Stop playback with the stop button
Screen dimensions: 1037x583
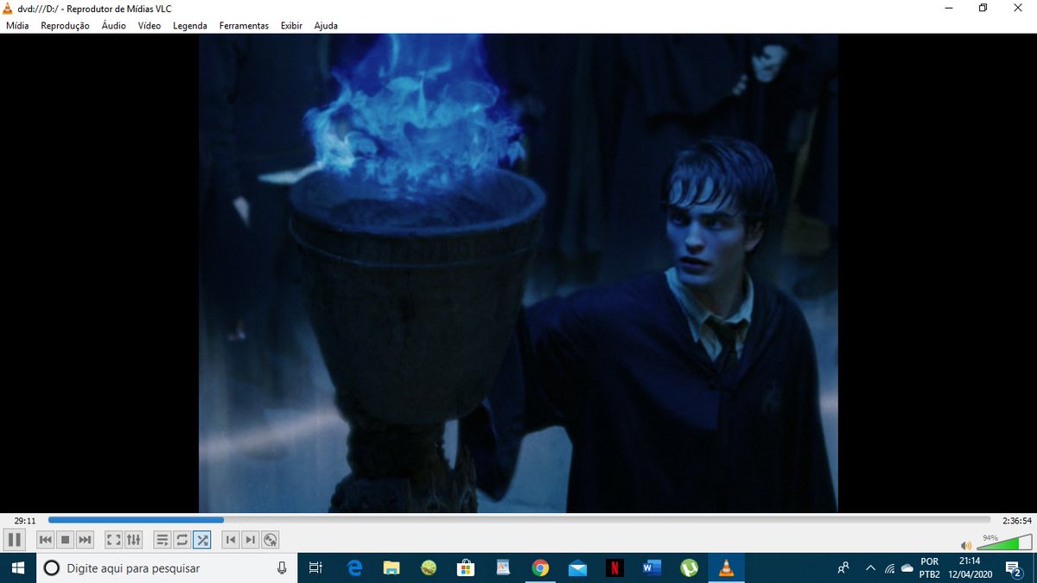[x=66, y=540]
